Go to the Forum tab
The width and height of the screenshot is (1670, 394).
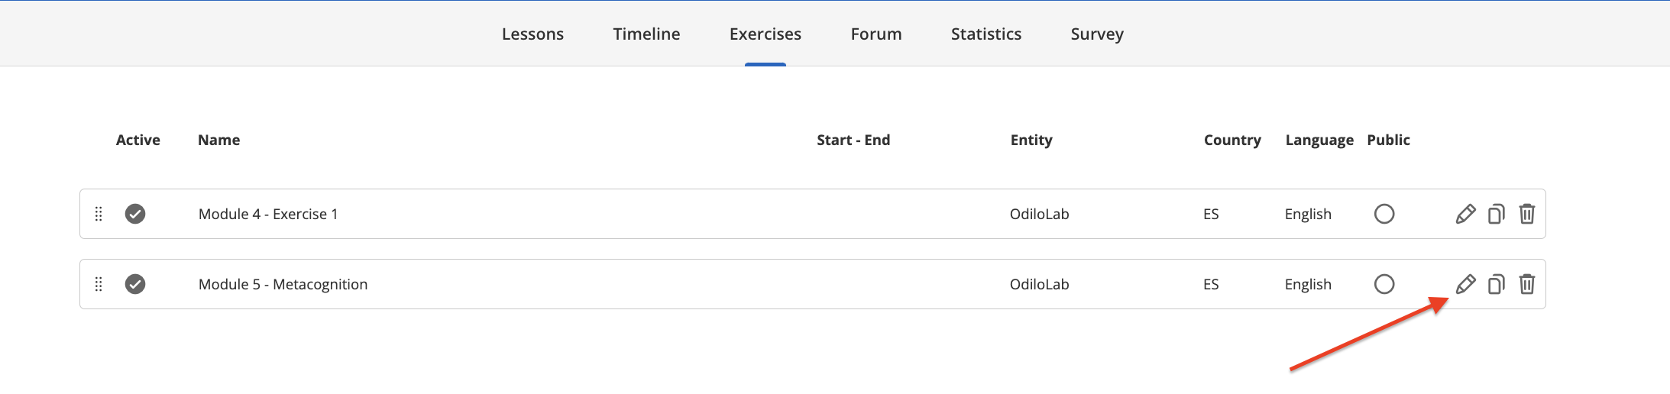click(x=876, y=34)
